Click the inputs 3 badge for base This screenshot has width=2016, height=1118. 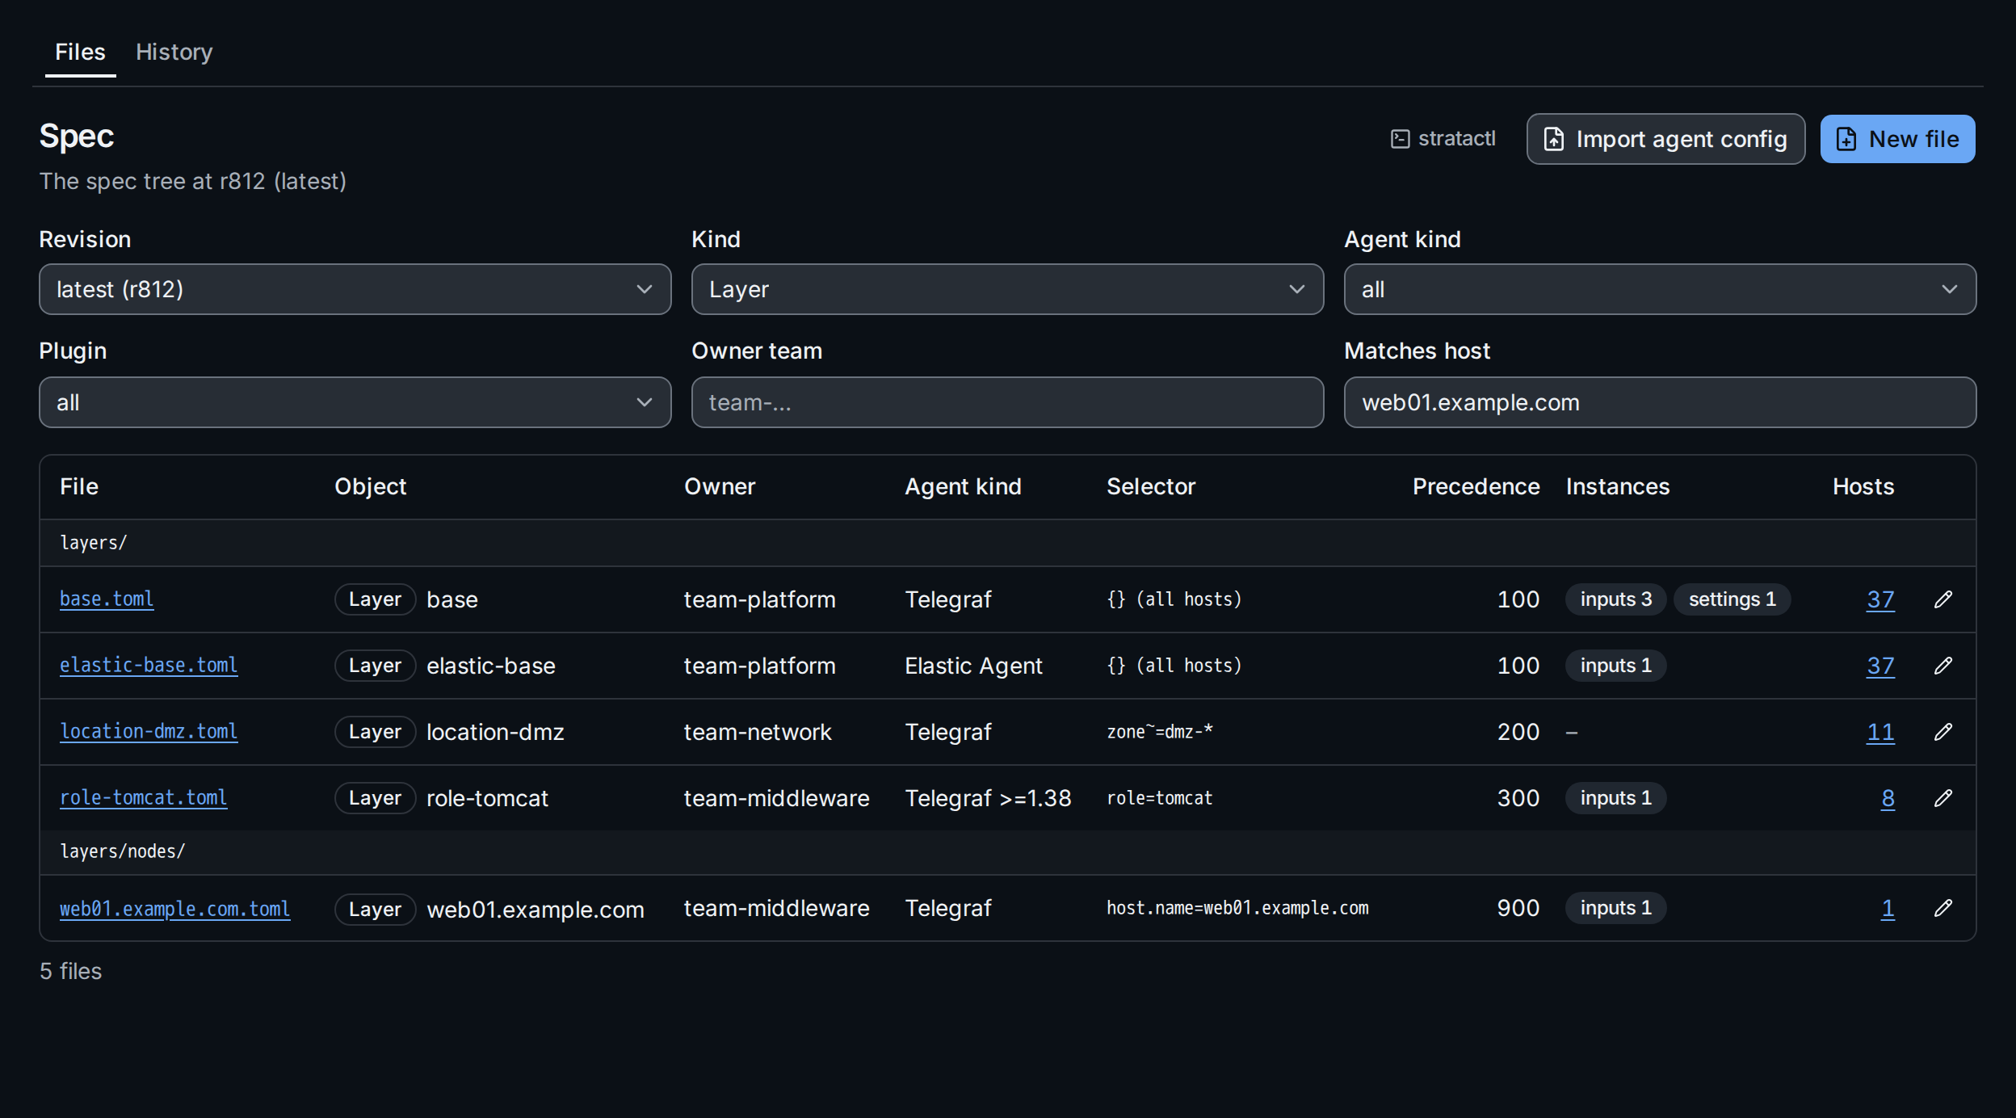point(1615,599)
